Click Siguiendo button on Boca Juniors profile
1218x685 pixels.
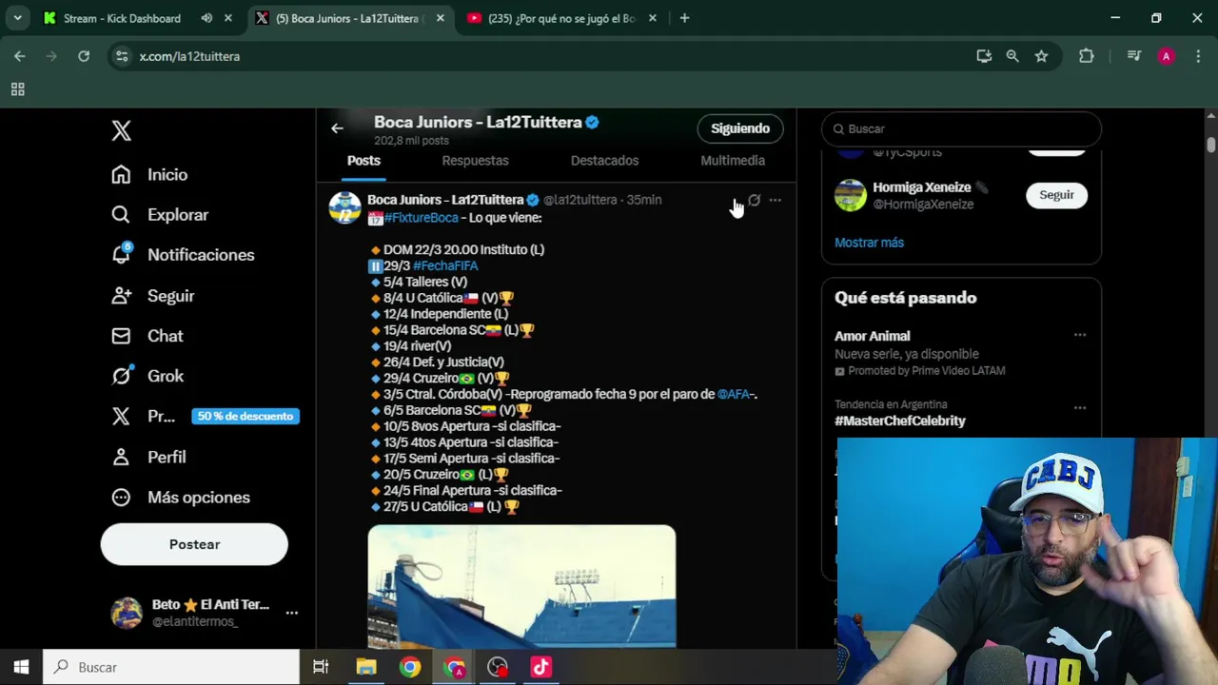(x=740, y=128)
